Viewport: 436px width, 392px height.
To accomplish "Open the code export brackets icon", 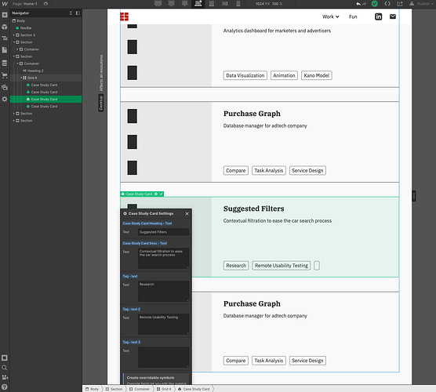I will click(387, 4).
